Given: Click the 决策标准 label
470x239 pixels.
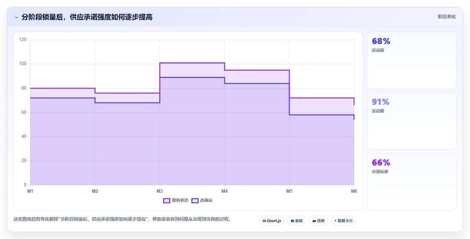Looking at the screenshot, I should (380, 172).
